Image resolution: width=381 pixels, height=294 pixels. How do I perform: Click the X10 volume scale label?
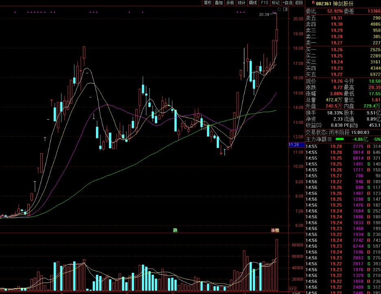click(292, 289)
